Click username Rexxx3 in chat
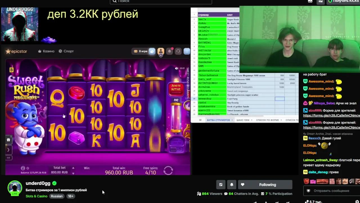This screenshot has height=203, width=360. (x=314, y=138)
